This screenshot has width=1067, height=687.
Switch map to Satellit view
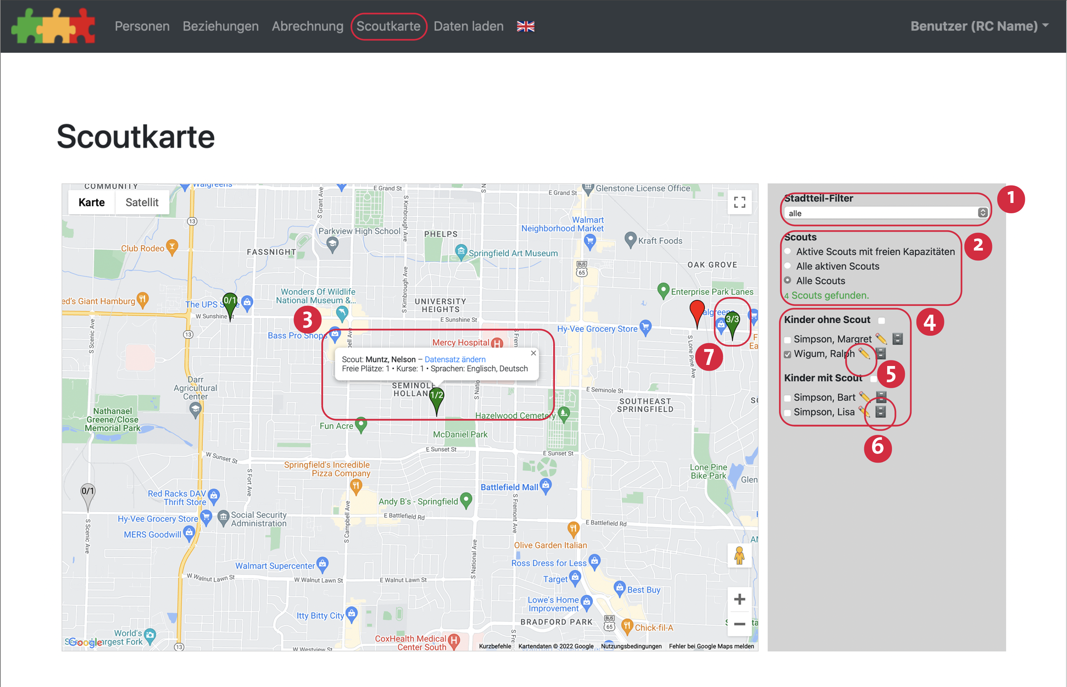point(142,203)
